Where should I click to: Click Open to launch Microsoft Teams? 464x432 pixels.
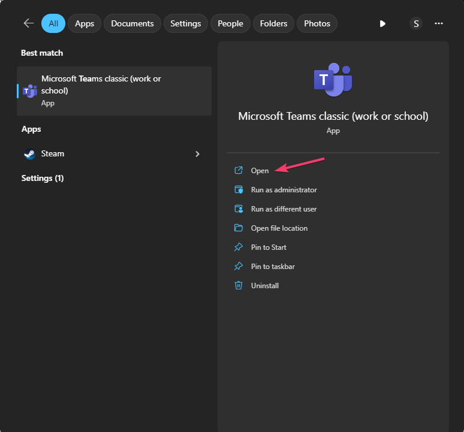pos(260,171)
